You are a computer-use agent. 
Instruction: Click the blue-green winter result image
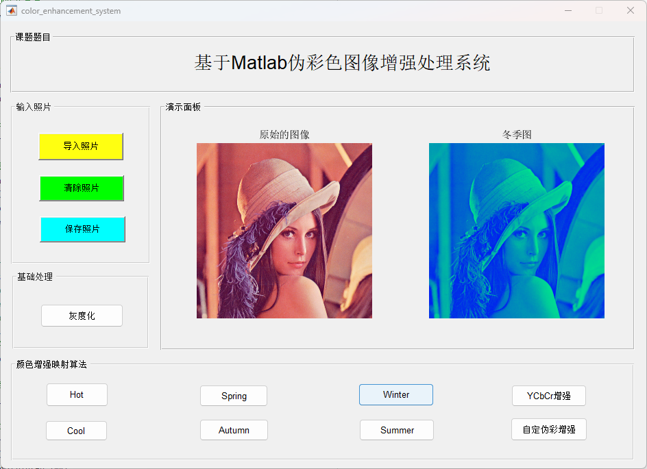[517, 231]
